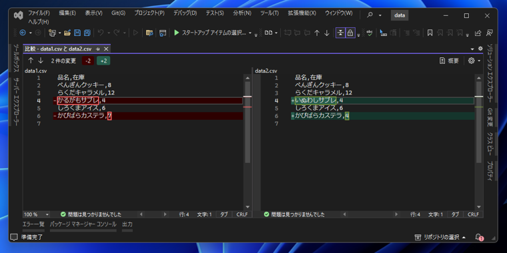Image resolution: width=507 pixels, height=253 pixels.
Task: Click the save all disks icon
Action: click(x=87, y=33)
